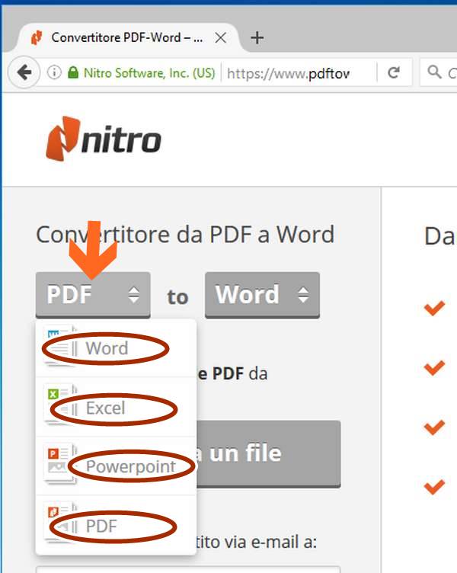The image size is (457, 573).
Task: Choose PDF from the format list
Action: pos(117,526)
